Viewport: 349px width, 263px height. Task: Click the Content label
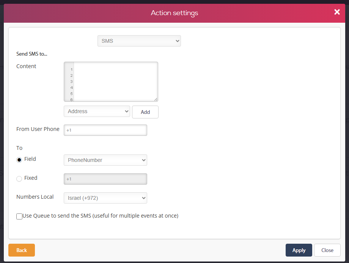point(26,66)
